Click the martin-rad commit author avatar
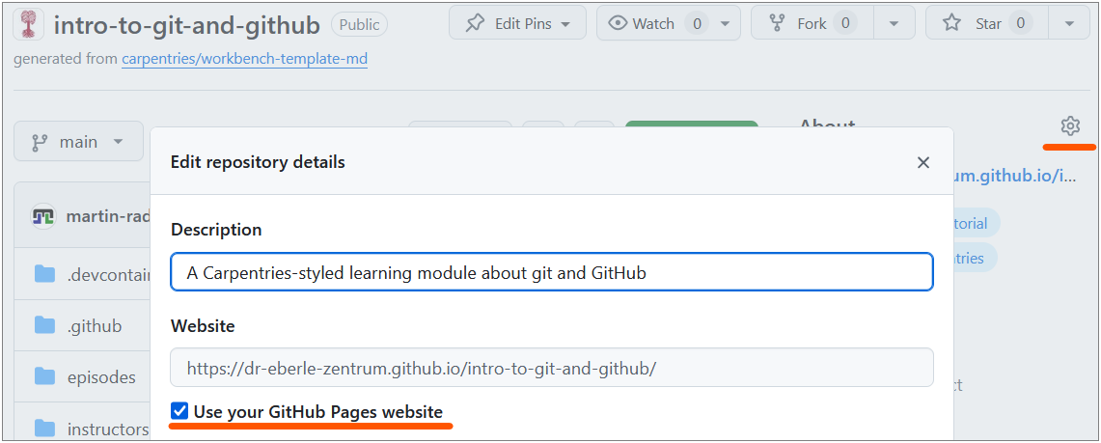Viewport: 1101px width, 443px height. (x=43, y=216)
